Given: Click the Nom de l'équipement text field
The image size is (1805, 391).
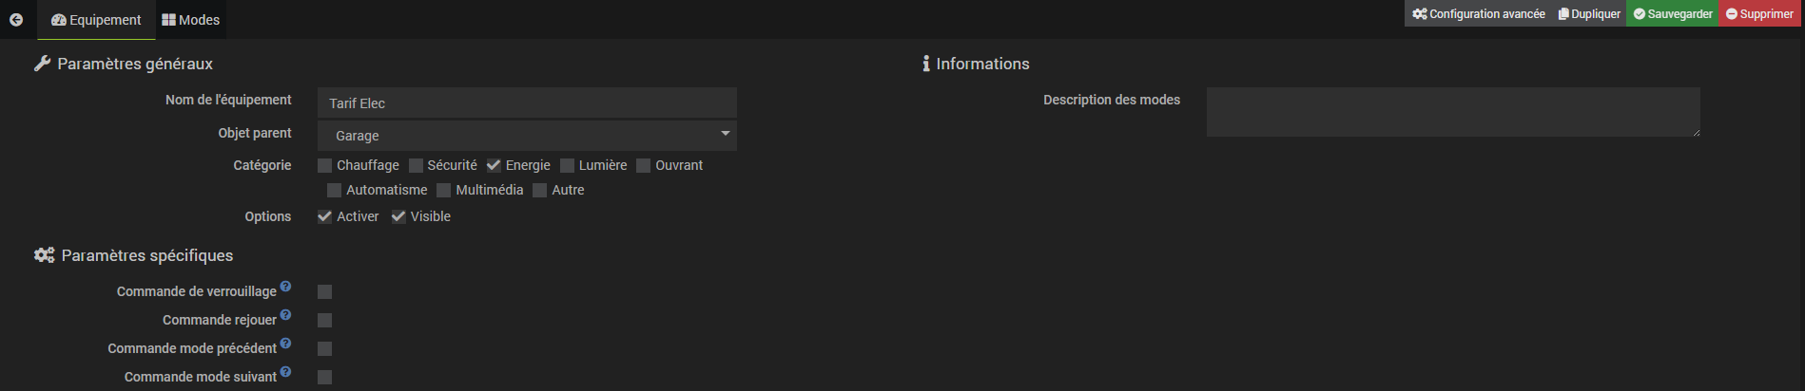Looking at the screenshot, I should (x=527, y=103).
